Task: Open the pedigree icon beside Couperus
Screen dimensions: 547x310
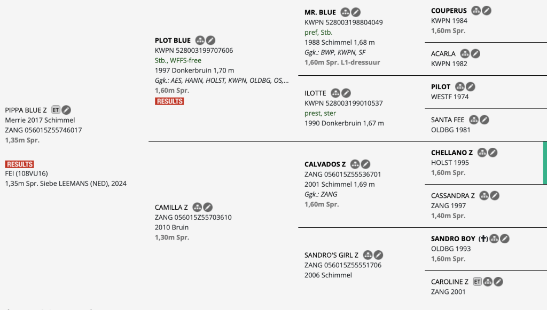Action: 476,11
